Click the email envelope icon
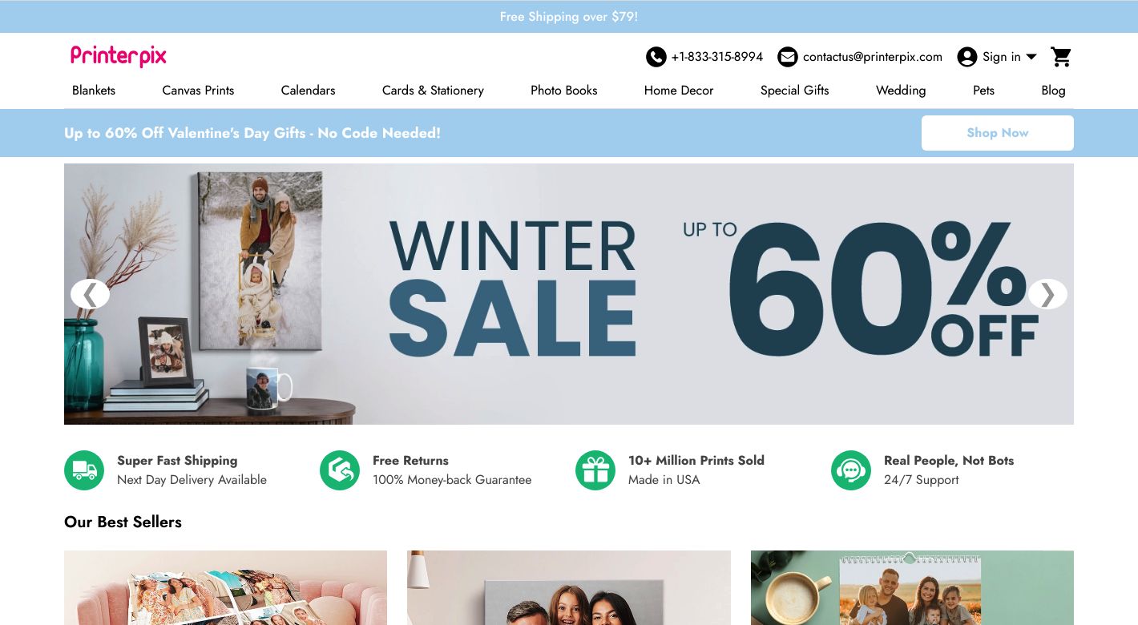This screenshot has width=1138, height=625. click(x=788, y=57)
